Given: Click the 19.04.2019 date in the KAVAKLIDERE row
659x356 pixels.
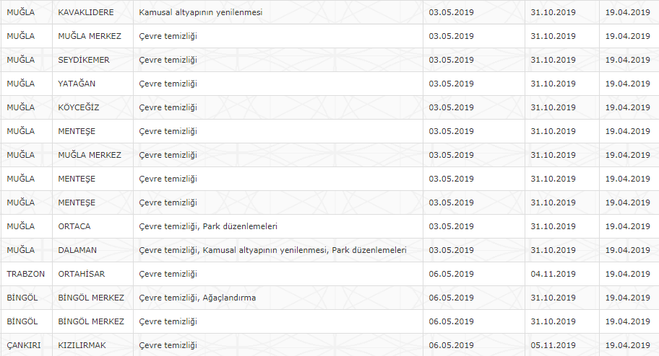Looking at the screenshot, I should [627, 12].
